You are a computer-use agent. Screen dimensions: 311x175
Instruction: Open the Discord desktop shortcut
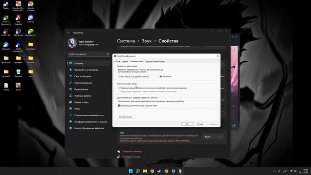pos(31,19)
